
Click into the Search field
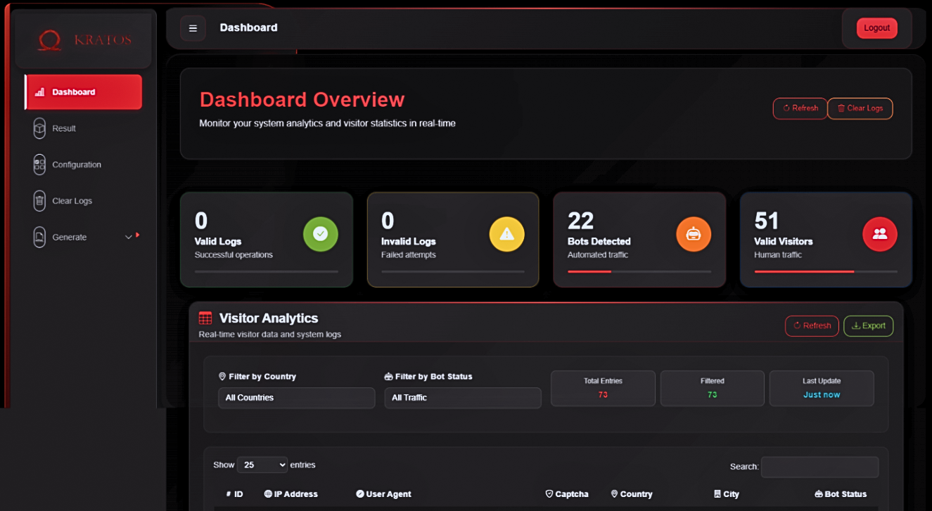click(819, 467)
